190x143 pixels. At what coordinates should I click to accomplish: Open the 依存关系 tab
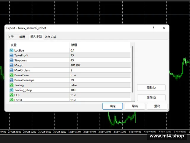click(x=50, y=37)
